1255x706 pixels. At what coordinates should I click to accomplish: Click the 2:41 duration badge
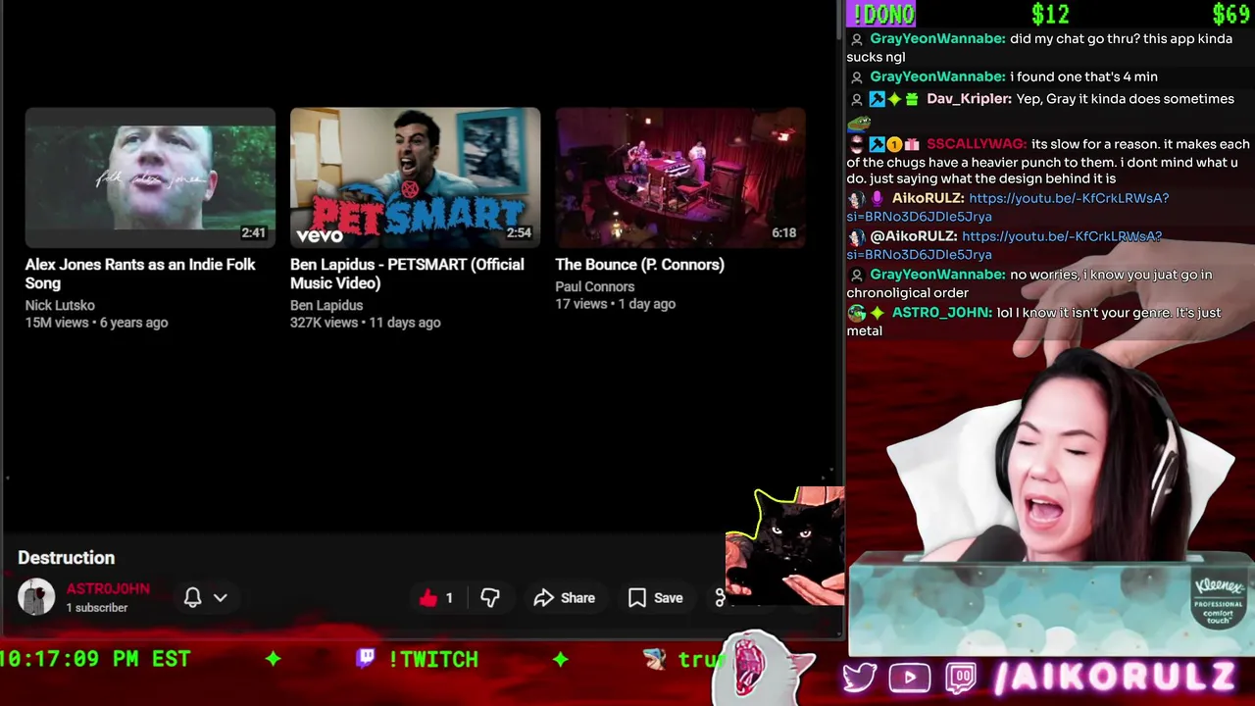click(x=254, y=232)
